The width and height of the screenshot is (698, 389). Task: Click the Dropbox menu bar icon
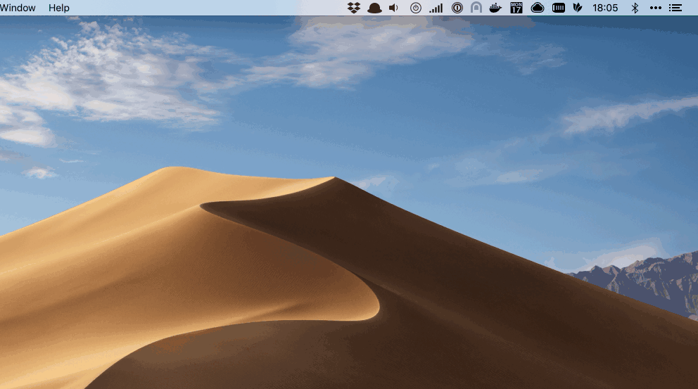(x=354, y=8)
